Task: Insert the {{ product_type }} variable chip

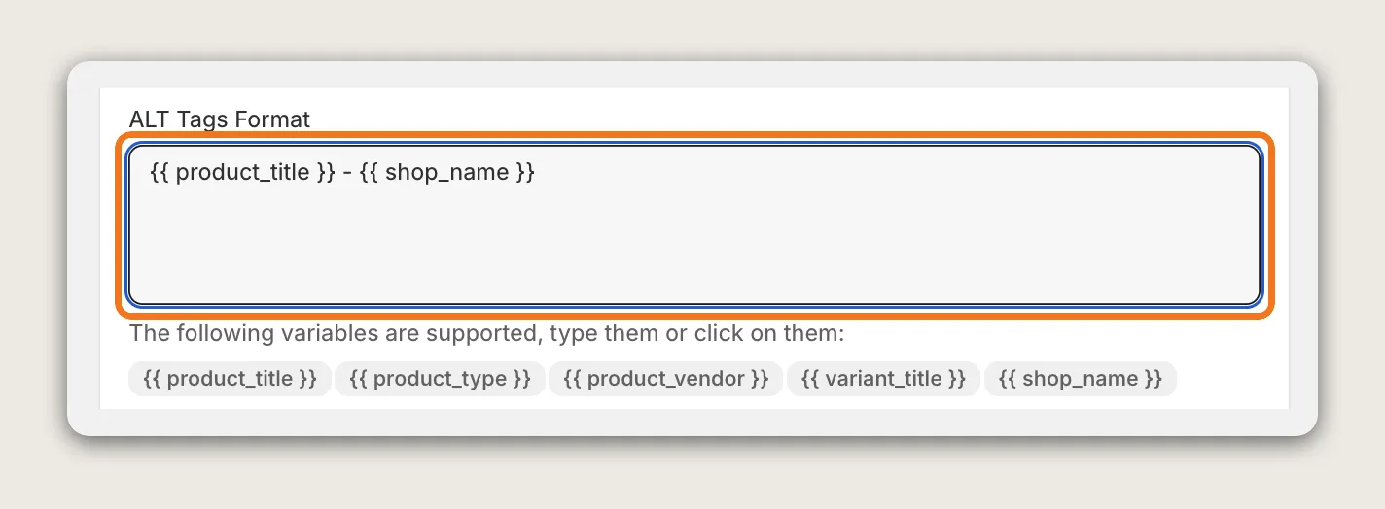Action: [x=440, y=379]
